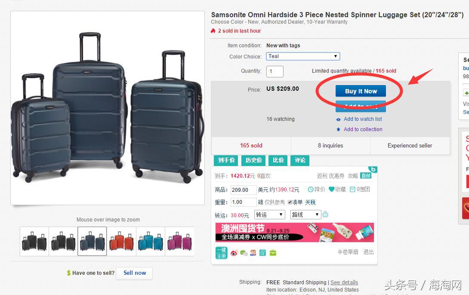Expand the 路线 route dropdown
Screen dimensions: 469x295
click(305, 215)
